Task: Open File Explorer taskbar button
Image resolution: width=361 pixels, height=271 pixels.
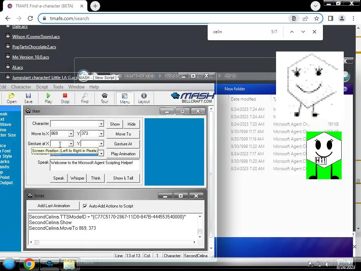Action: coord(69,264)
